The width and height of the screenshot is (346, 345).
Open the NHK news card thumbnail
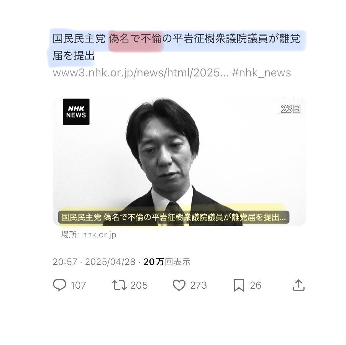click(179, 162)
